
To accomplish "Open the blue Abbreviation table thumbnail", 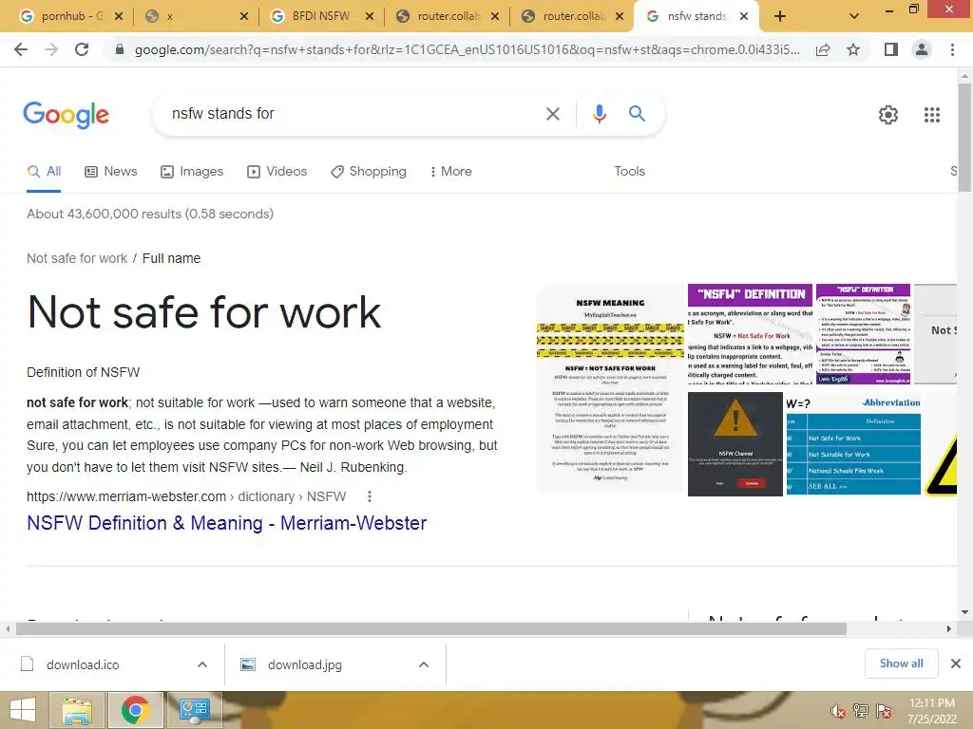I will point(853,444).
